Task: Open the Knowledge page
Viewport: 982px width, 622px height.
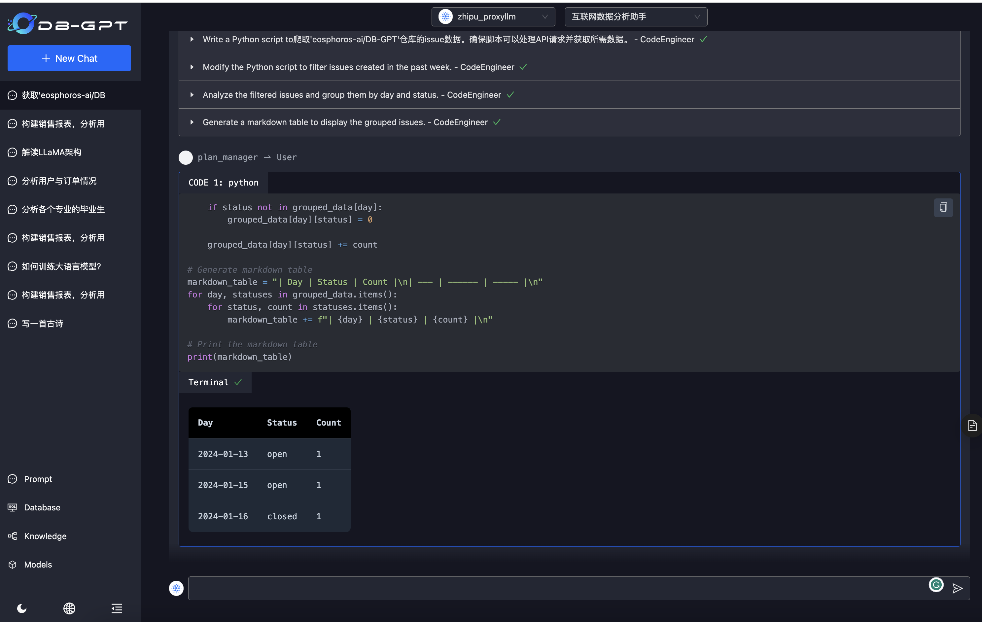Action: point(45,536)
